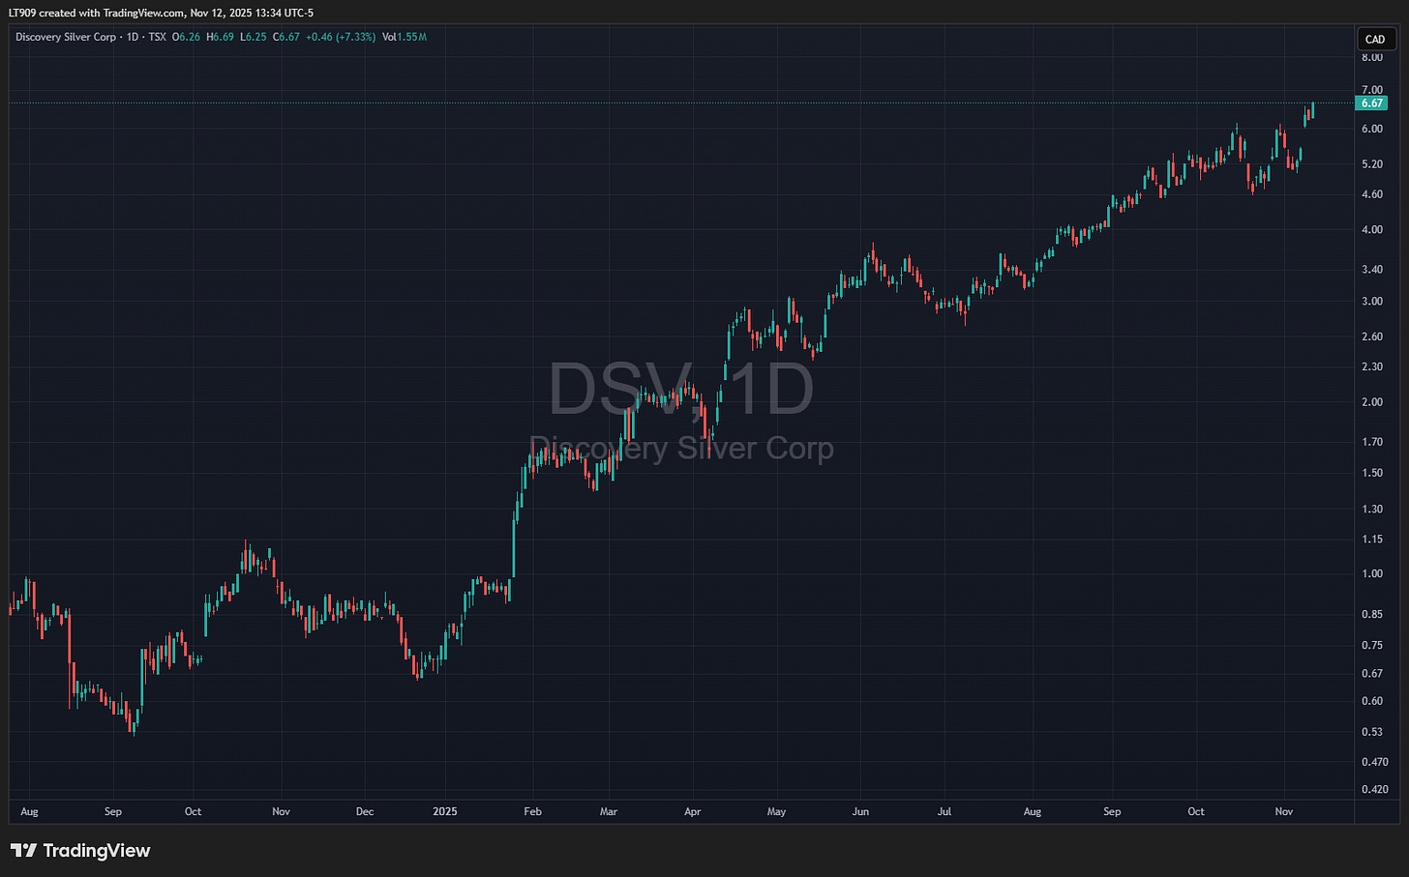Click the 0.75 price axis label
Image resolution: width=1409 pixels, height=877 pixels.
1371,645
